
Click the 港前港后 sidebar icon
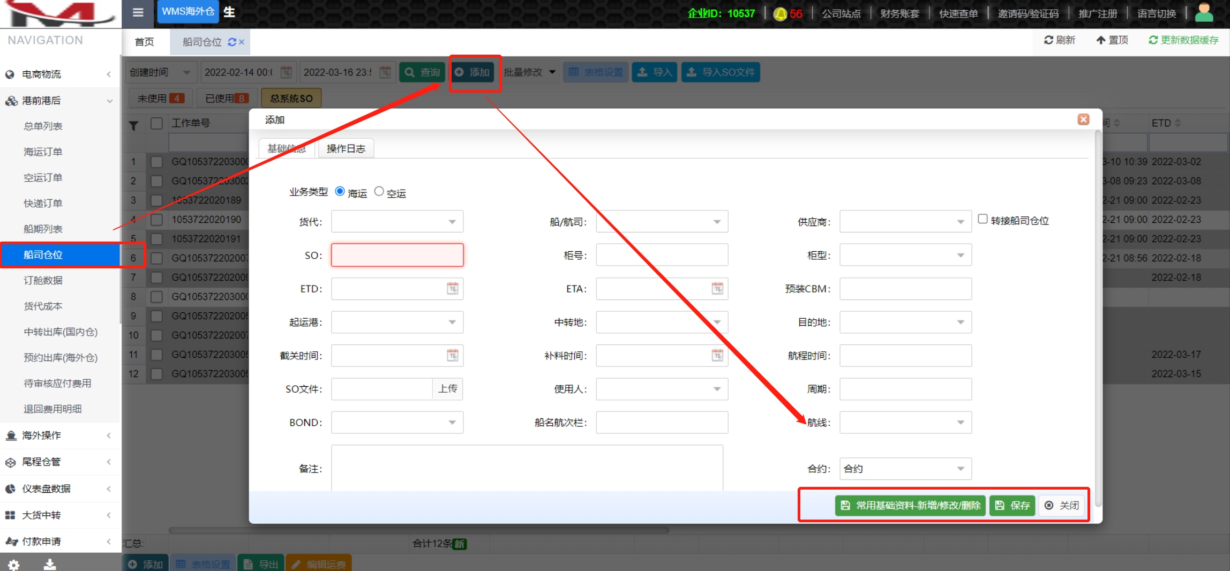11,101
